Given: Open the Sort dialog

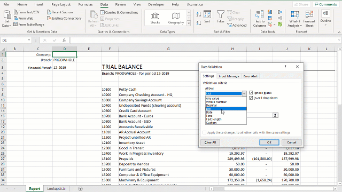Looking at the screenshot, I should coord(207,17).
